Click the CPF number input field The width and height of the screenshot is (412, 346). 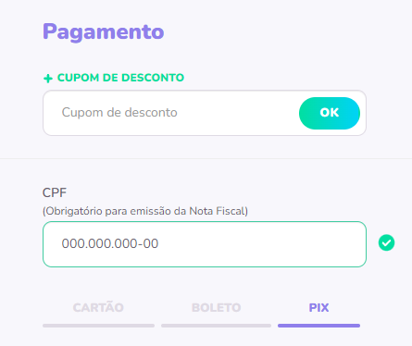[205, 244]
